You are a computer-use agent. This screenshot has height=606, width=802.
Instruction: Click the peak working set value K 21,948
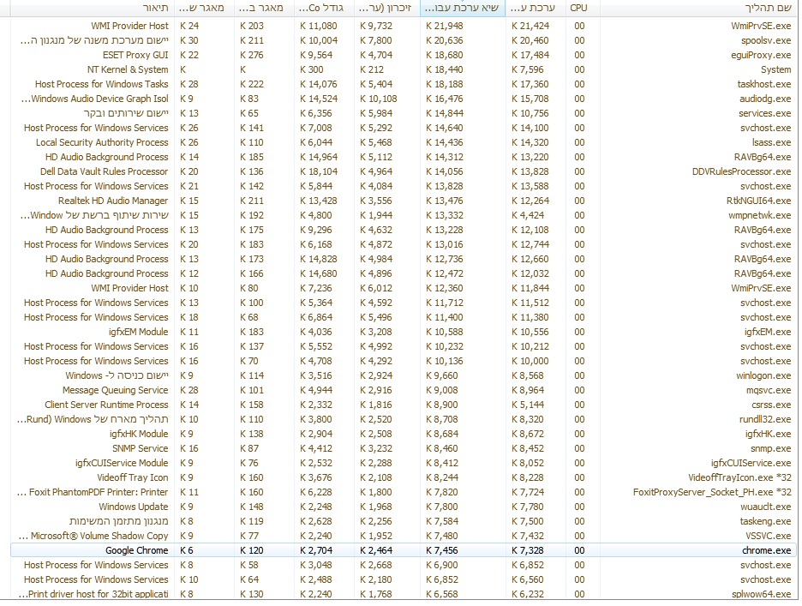click(445, 26)
